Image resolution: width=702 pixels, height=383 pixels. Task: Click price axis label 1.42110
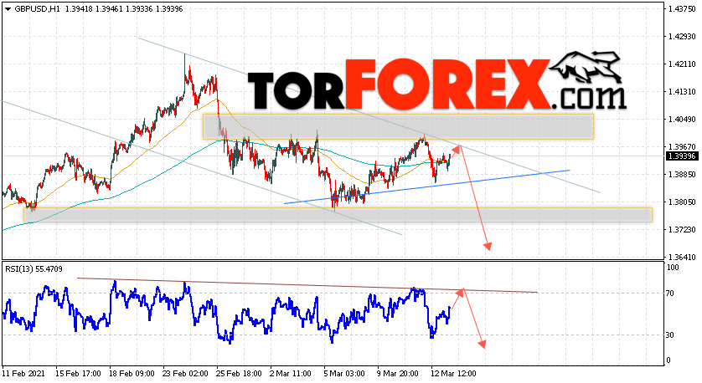pos(682,64)
